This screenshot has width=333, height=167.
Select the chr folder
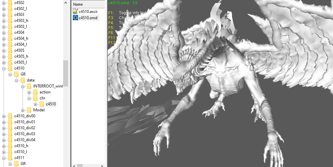(42, 98)
